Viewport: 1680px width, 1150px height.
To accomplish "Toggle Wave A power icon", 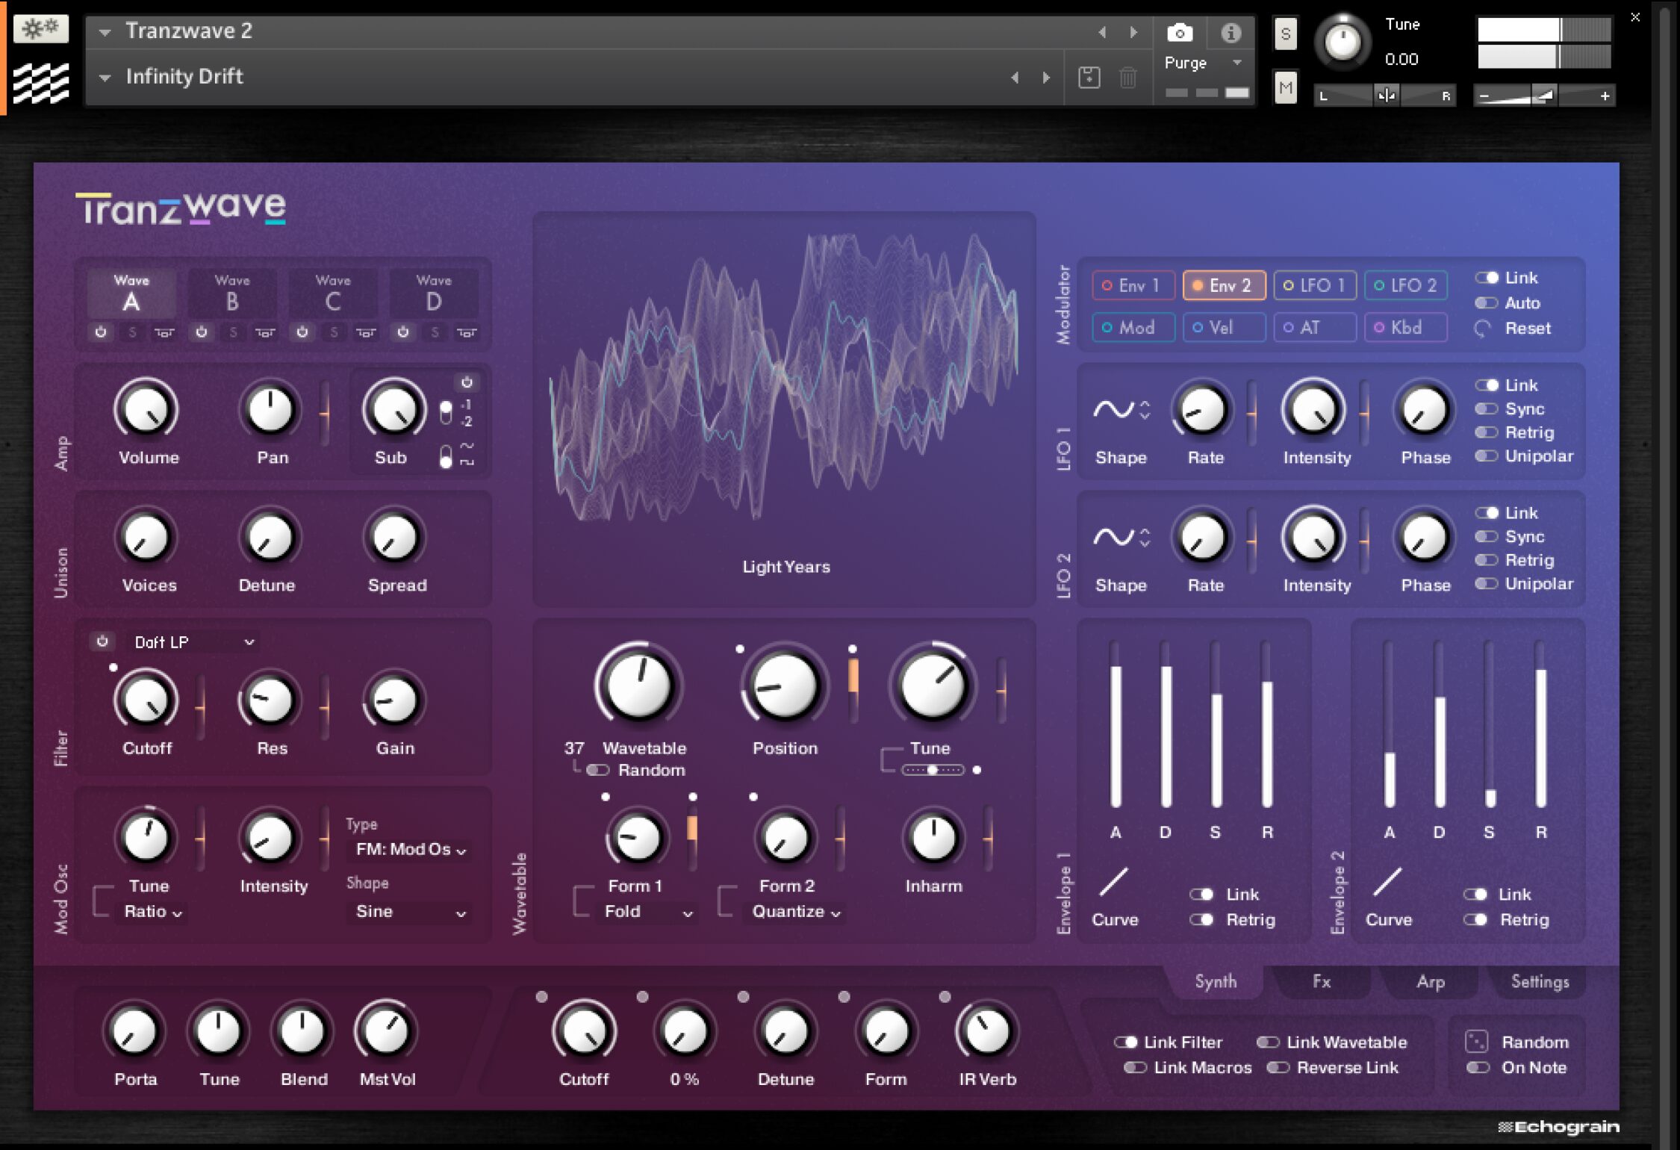I will tap(101, 332).
